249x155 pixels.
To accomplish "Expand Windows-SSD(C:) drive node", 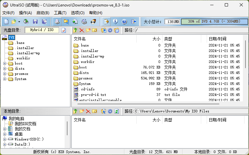I will [5, 139].
